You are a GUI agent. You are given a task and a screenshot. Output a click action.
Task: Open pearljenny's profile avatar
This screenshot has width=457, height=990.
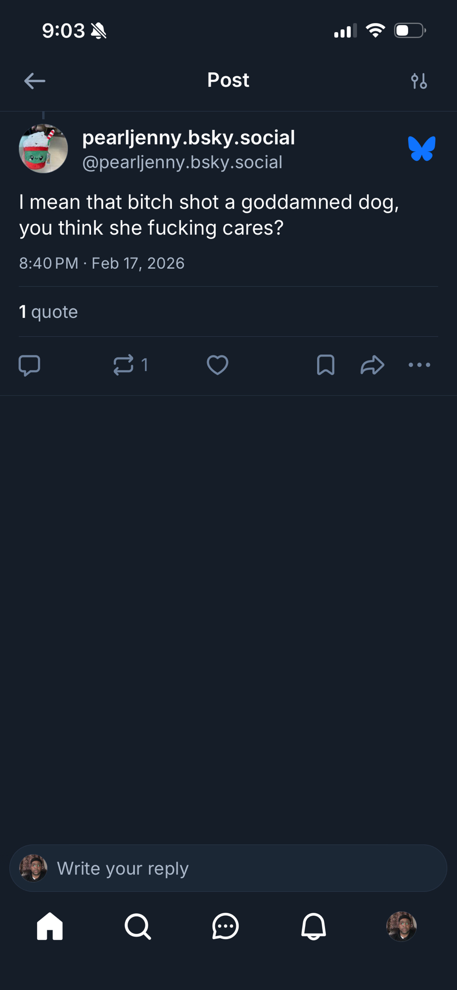click(44, 148)
